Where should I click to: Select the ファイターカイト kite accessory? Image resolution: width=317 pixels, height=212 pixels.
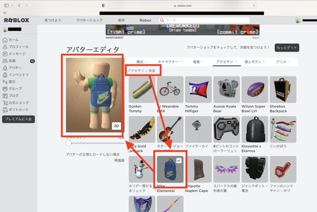pyautogui.click(x=198, y=129)
